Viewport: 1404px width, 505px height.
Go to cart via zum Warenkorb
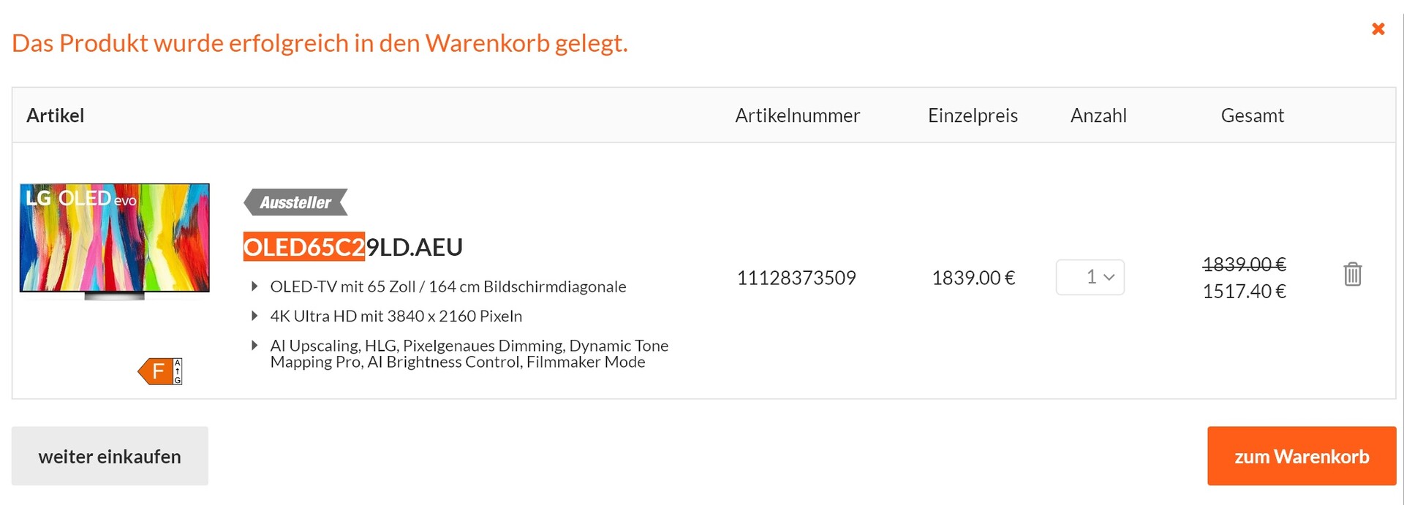pyautogui.click(x=1301, y=456)
